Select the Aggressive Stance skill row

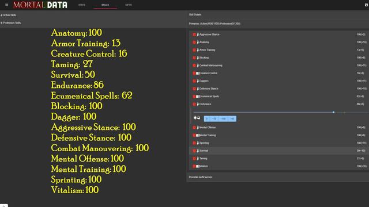pos(279,34)
